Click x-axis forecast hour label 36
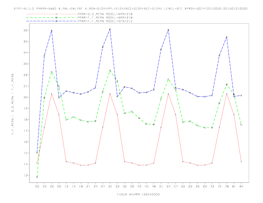 pos(125,186)
